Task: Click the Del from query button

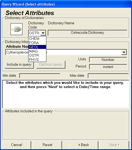Action: coord(51,65)
